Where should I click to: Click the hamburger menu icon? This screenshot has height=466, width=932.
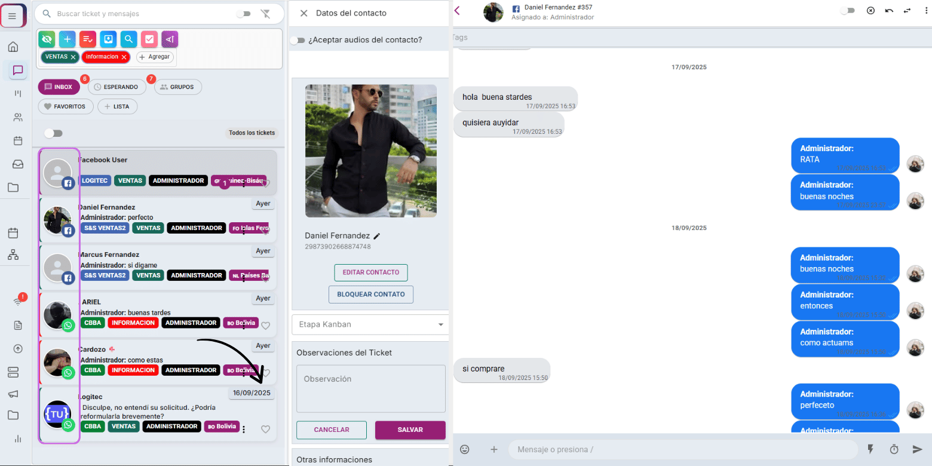click(x=13, y=16)
